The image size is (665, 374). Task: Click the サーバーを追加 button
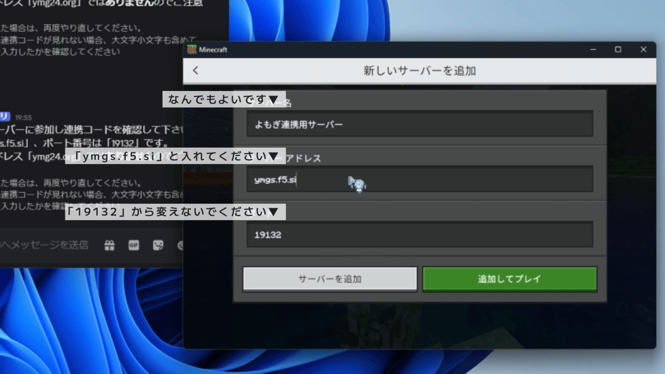click(x=330, y=279)
